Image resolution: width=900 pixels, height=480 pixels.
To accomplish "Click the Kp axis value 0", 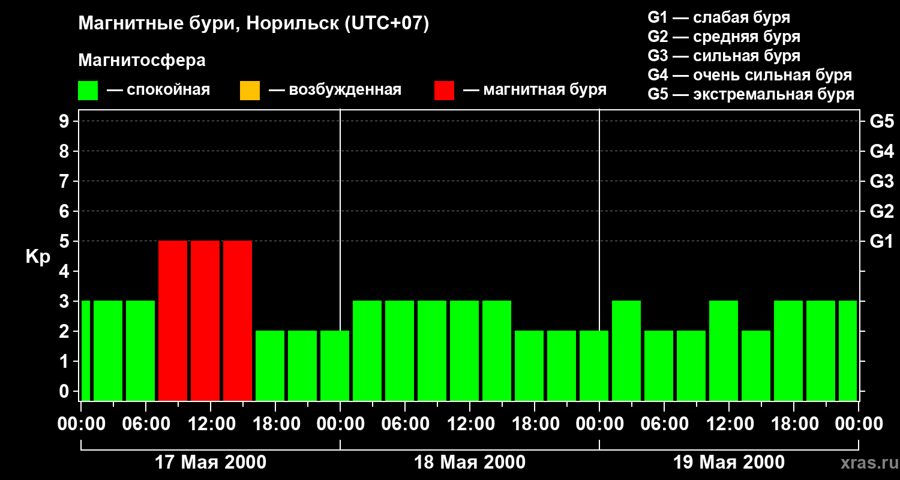I will (65, 391).
